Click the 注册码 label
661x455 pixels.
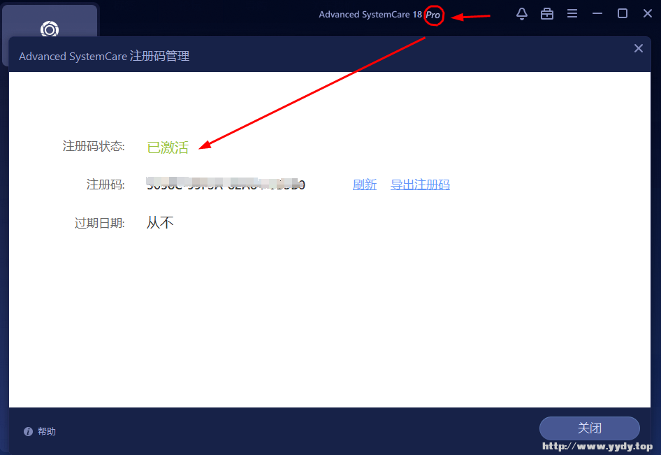point(106,185)
